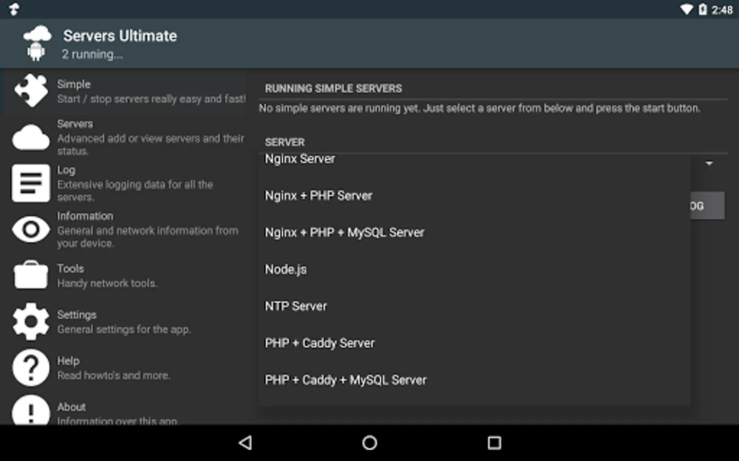Tap the '2 running...' status text
This screenshot has width=739, height=461.
tap(92, 54)
